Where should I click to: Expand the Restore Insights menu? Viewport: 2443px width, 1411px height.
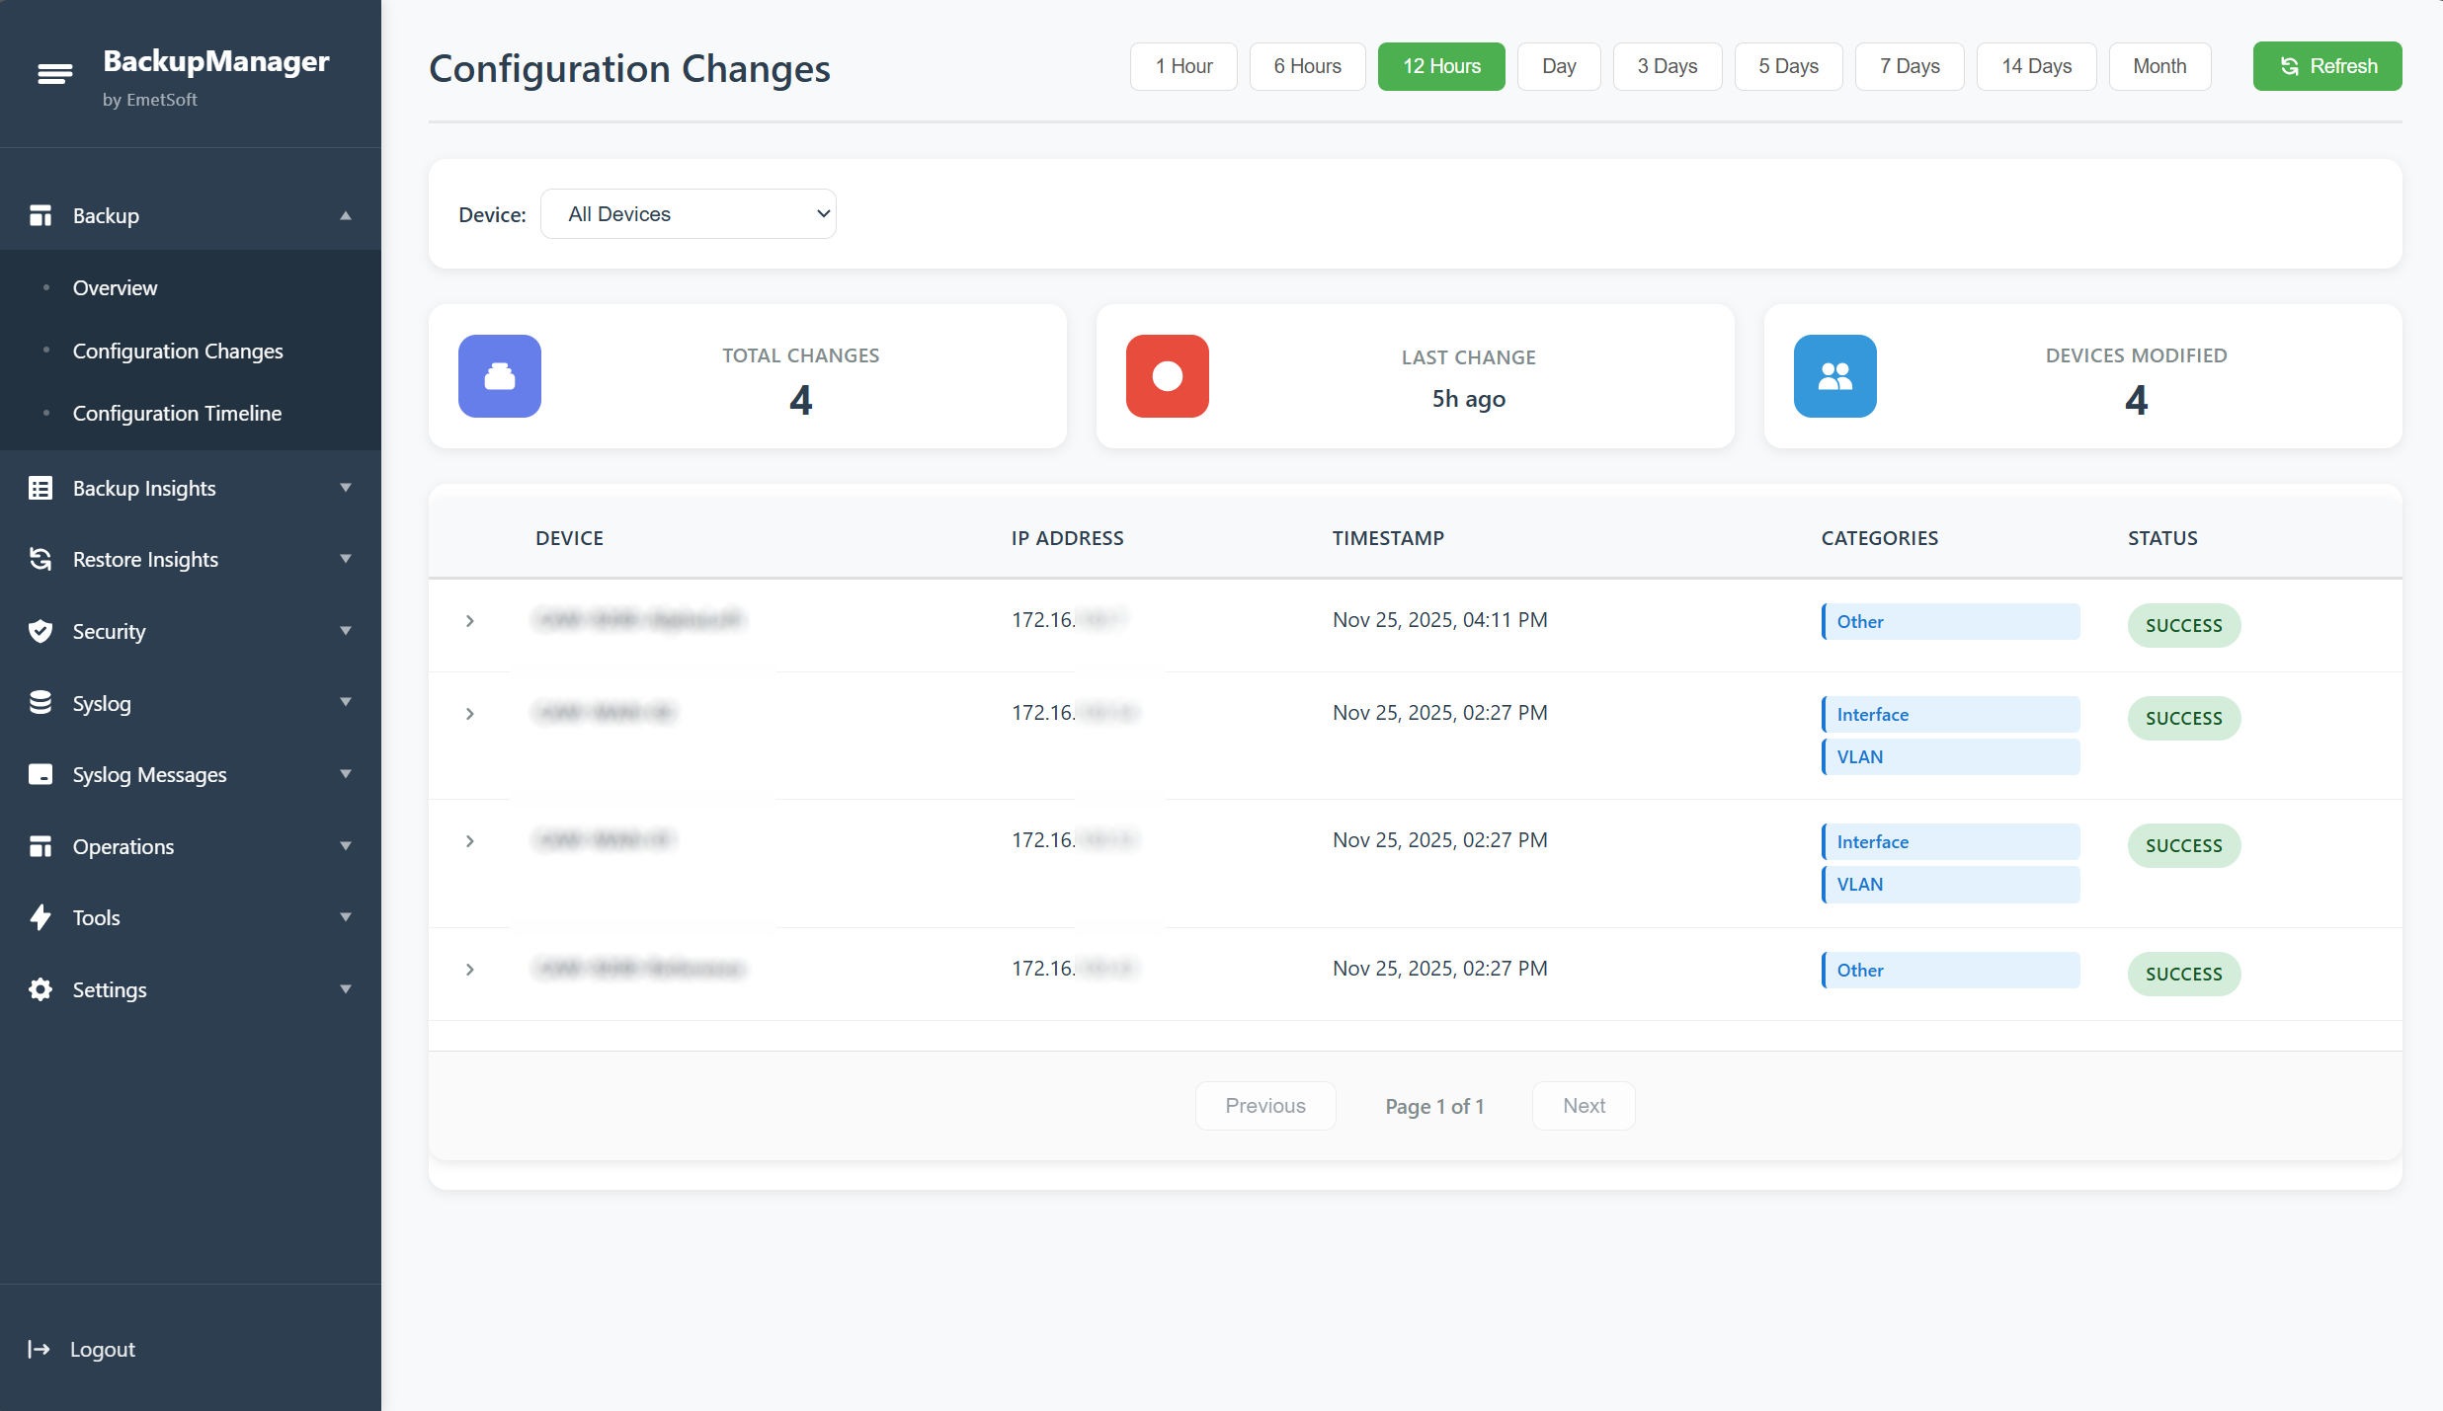[x=346, y=559]
